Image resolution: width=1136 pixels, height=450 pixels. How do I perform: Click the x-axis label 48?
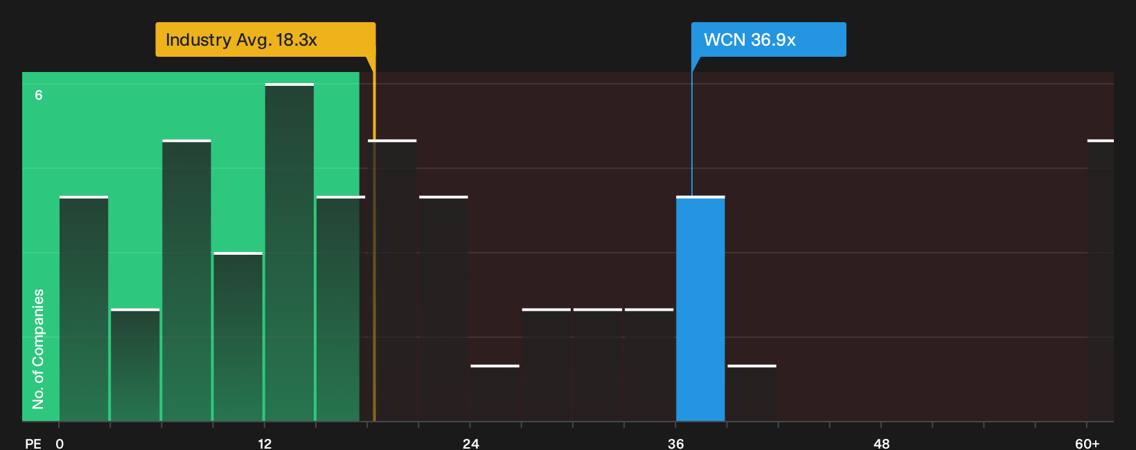[881, 443]
